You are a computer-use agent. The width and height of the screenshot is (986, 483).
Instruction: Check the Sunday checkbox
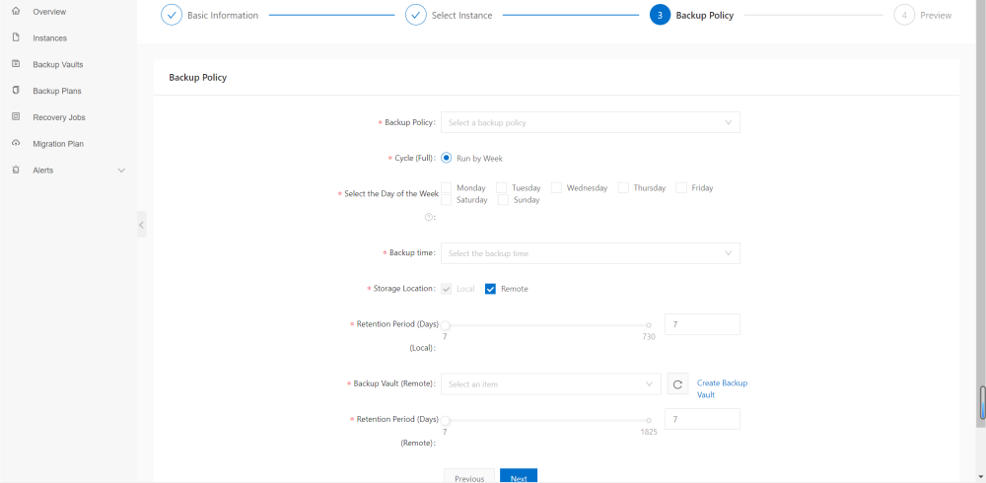(x=503, y=200)
